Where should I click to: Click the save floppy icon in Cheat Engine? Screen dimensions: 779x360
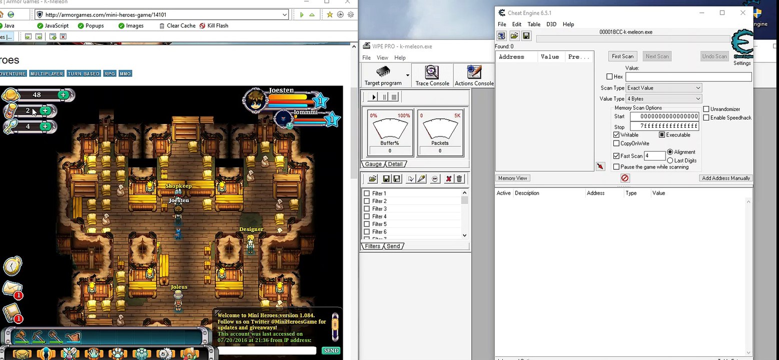[x=526, y=36]
